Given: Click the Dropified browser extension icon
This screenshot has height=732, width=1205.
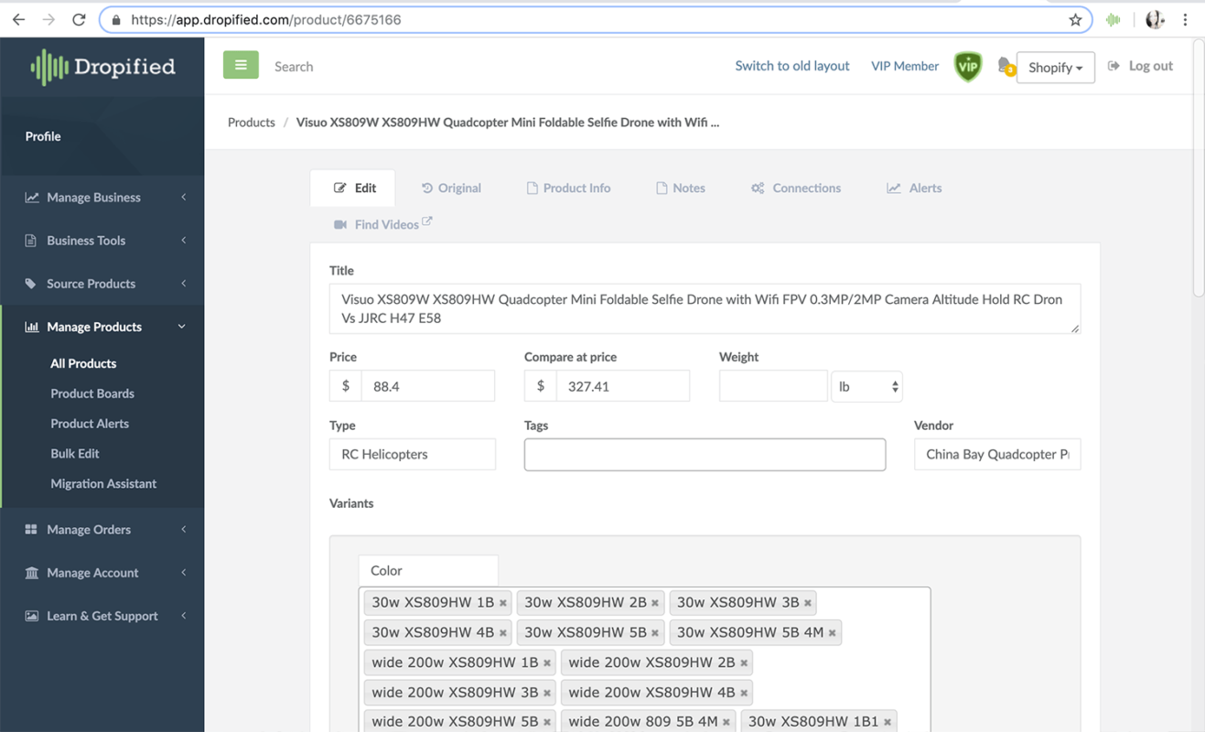Looking at the screenshot, I should pos(1114,19).
